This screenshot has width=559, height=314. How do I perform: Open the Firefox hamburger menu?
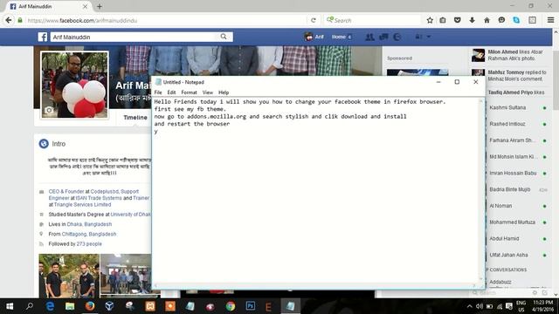coord(550,20)
